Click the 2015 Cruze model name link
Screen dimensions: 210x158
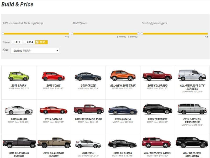coord(88,86)
